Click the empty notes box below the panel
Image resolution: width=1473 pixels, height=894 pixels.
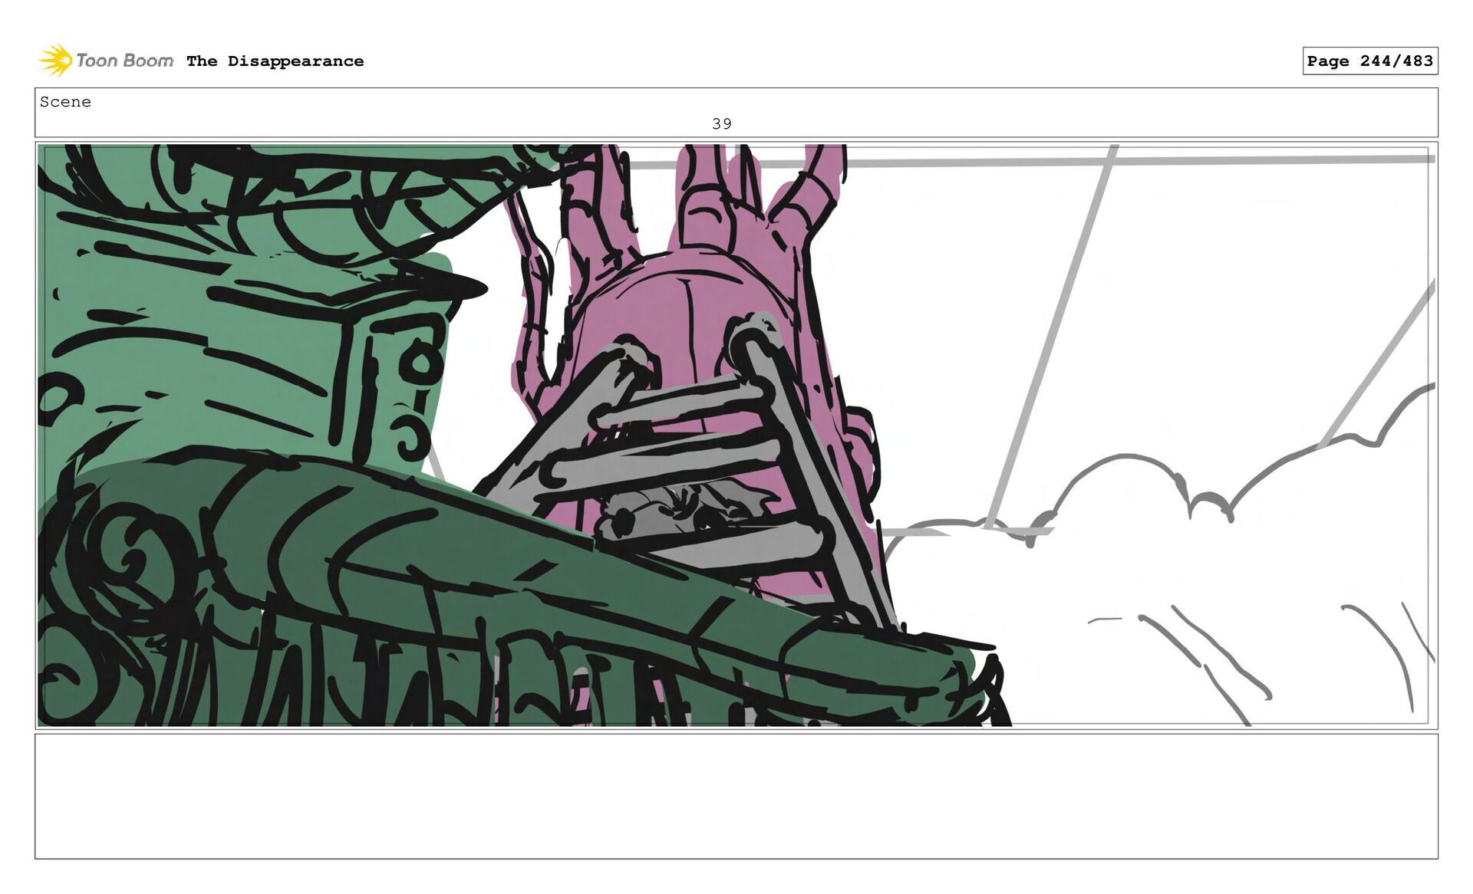(736, 796)
